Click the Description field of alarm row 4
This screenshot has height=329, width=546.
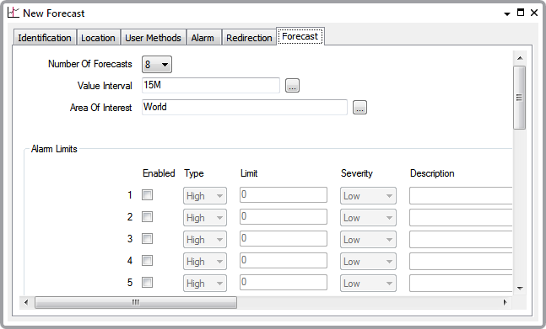coord(461,262)
